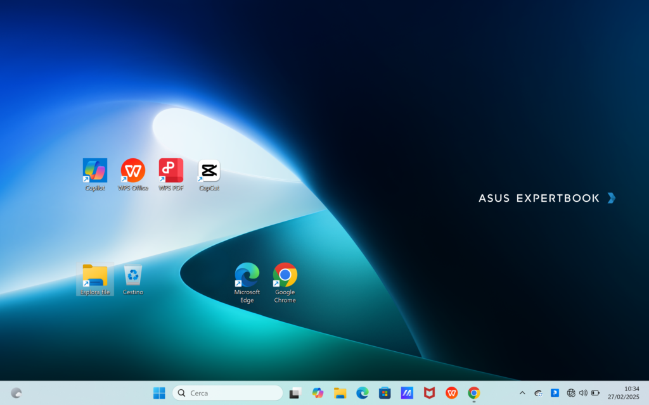Open Task View from the taskbar
The width and height of the screenshot is (649, 405).
tap(295, 393)
